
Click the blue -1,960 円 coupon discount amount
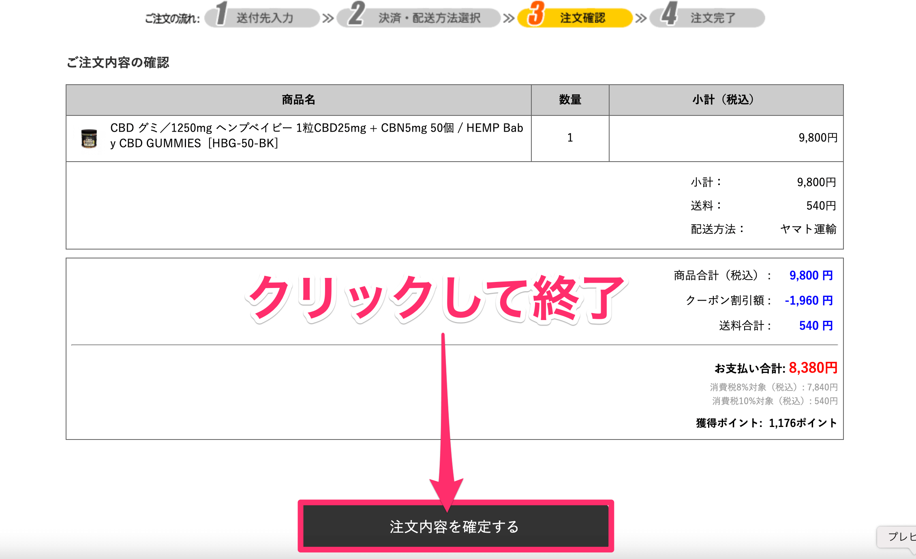coord(809,300)
